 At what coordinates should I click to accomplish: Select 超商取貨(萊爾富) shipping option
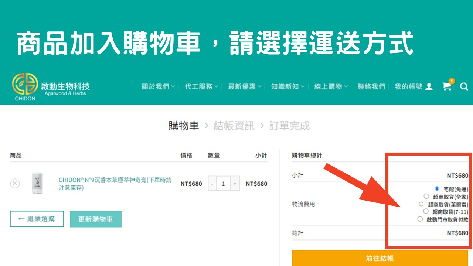(421, 204)
